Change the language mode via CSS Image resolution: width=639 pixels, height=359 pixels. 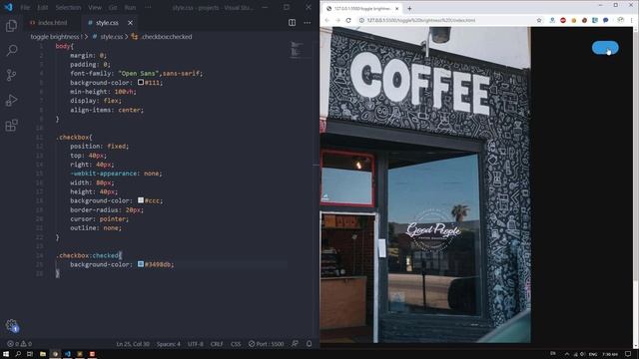click(236, 344)
